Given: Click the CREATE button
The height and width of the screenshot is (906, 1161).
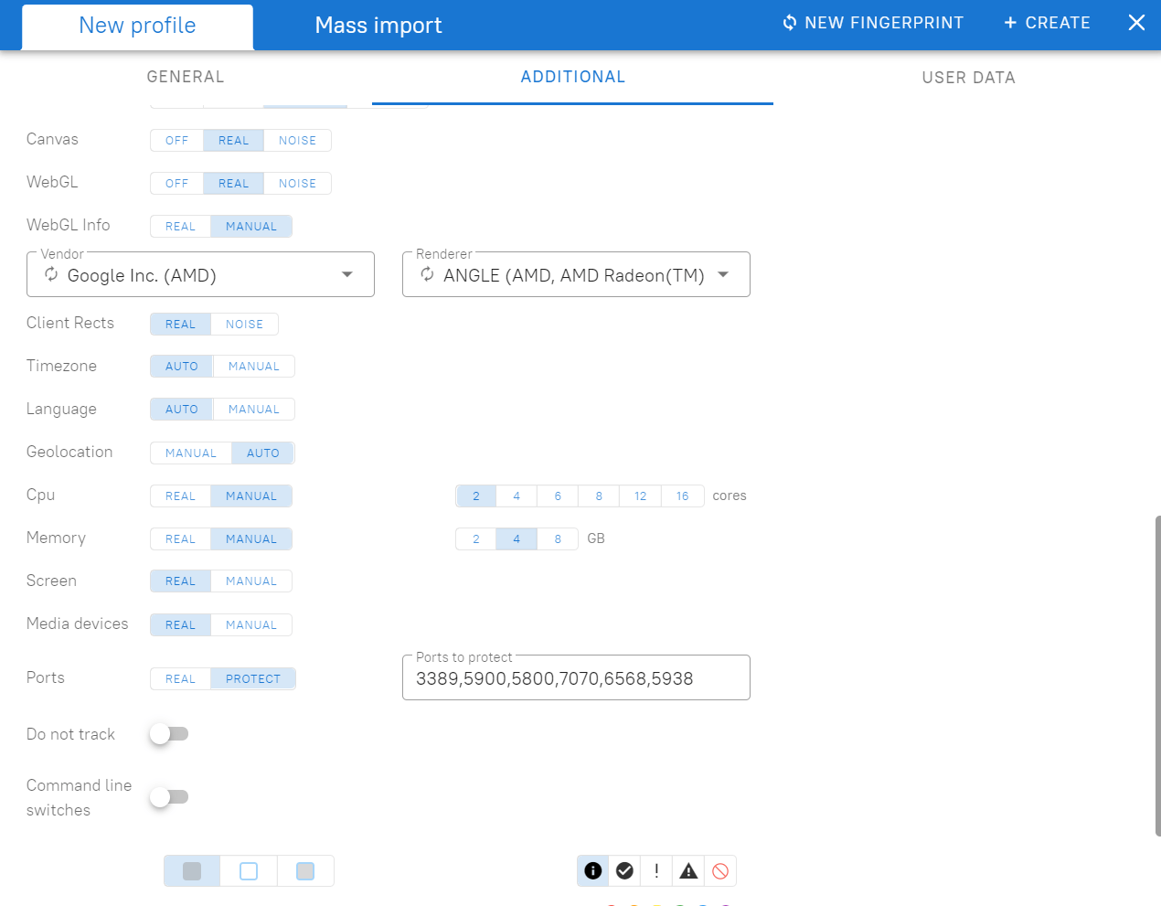Looking at the screenshot, I should (x=1047, y=23).
